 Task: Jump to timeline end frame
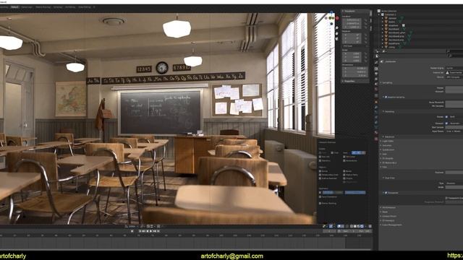click(158, 231)
